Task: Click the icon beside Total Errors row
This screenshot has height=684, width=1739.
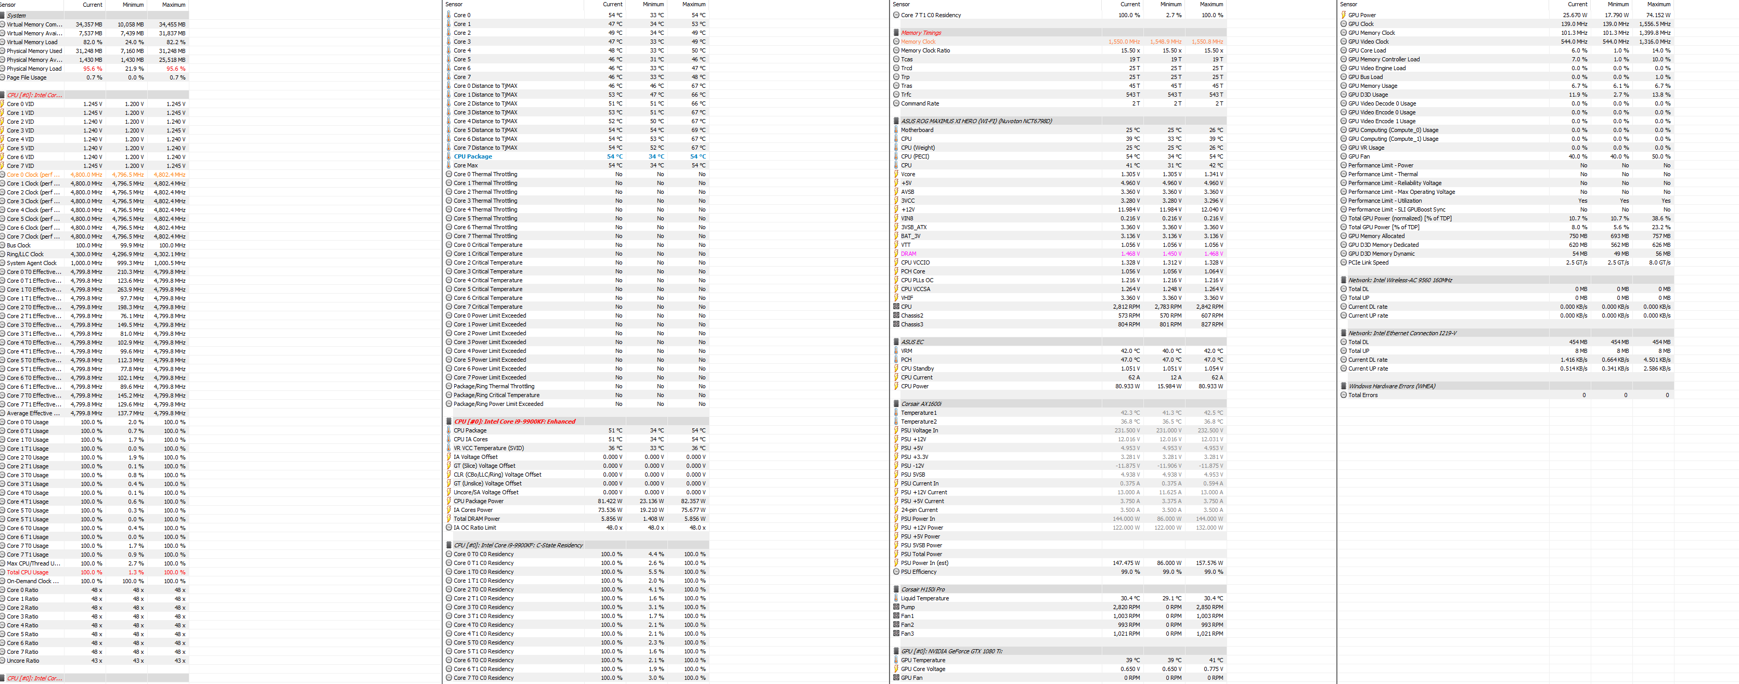Action: [x=1344, y=396]
